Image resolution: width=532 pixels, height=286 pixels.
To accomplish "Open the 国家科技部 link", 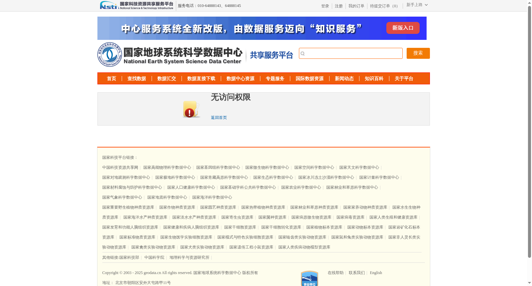I will [x=129, y=258].
